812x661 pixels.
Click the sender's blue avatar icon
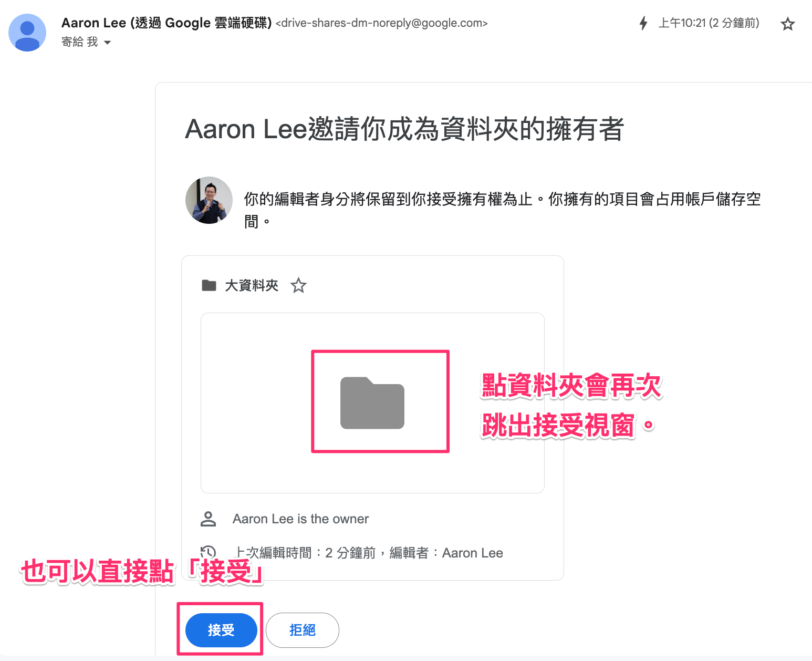tap(27, 33)
